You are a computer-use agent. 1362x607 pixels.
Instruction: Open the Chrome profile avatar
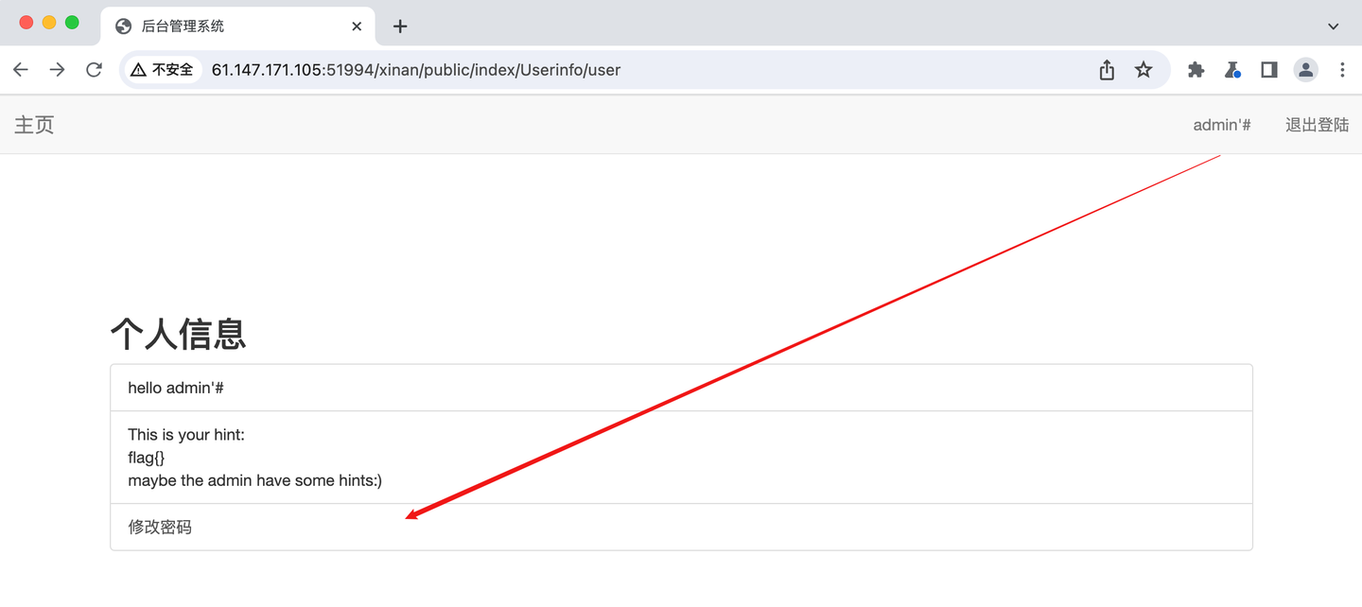click(x=1306, y=70)
